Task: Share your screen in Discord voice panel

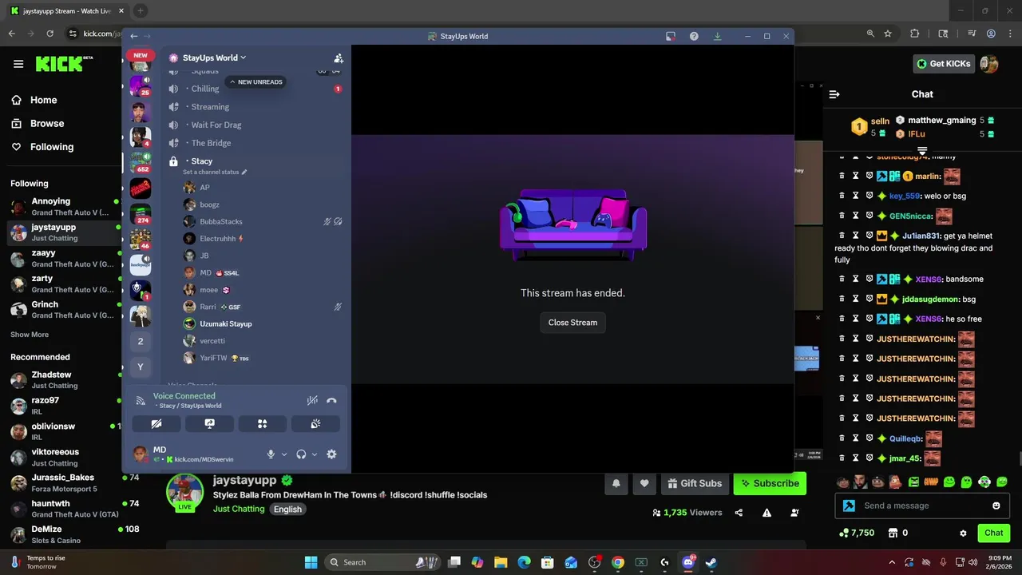Action: click(209, 424)
